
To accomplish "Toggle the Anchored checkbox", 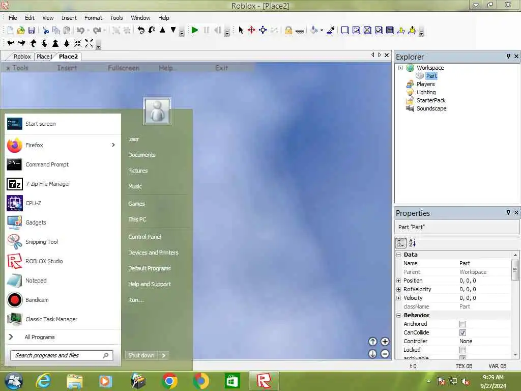I will point(462,324).
